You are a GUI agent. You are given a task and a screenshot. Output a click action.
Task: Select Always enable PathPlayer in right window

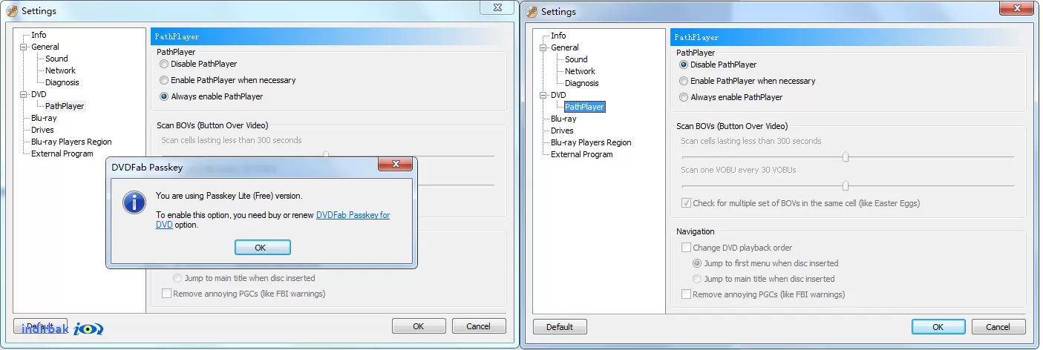730,97
